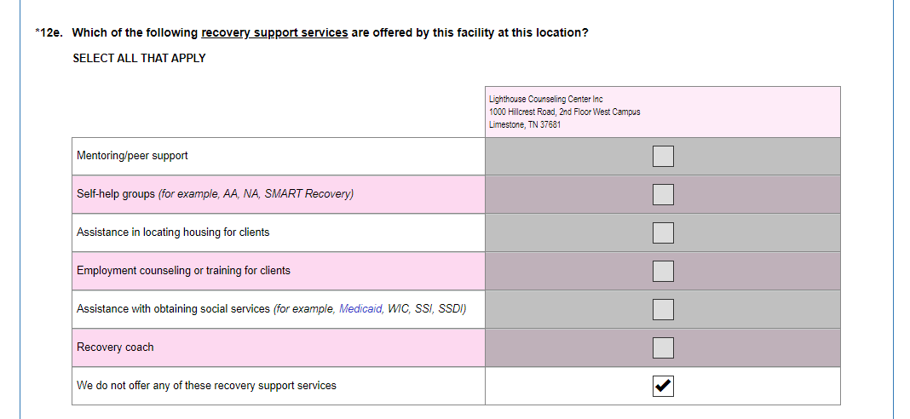Image resolution: width=910 pixels, height=419 pixels.
Task: Click 'We do not offer any' label text
Action: [206, 386]
